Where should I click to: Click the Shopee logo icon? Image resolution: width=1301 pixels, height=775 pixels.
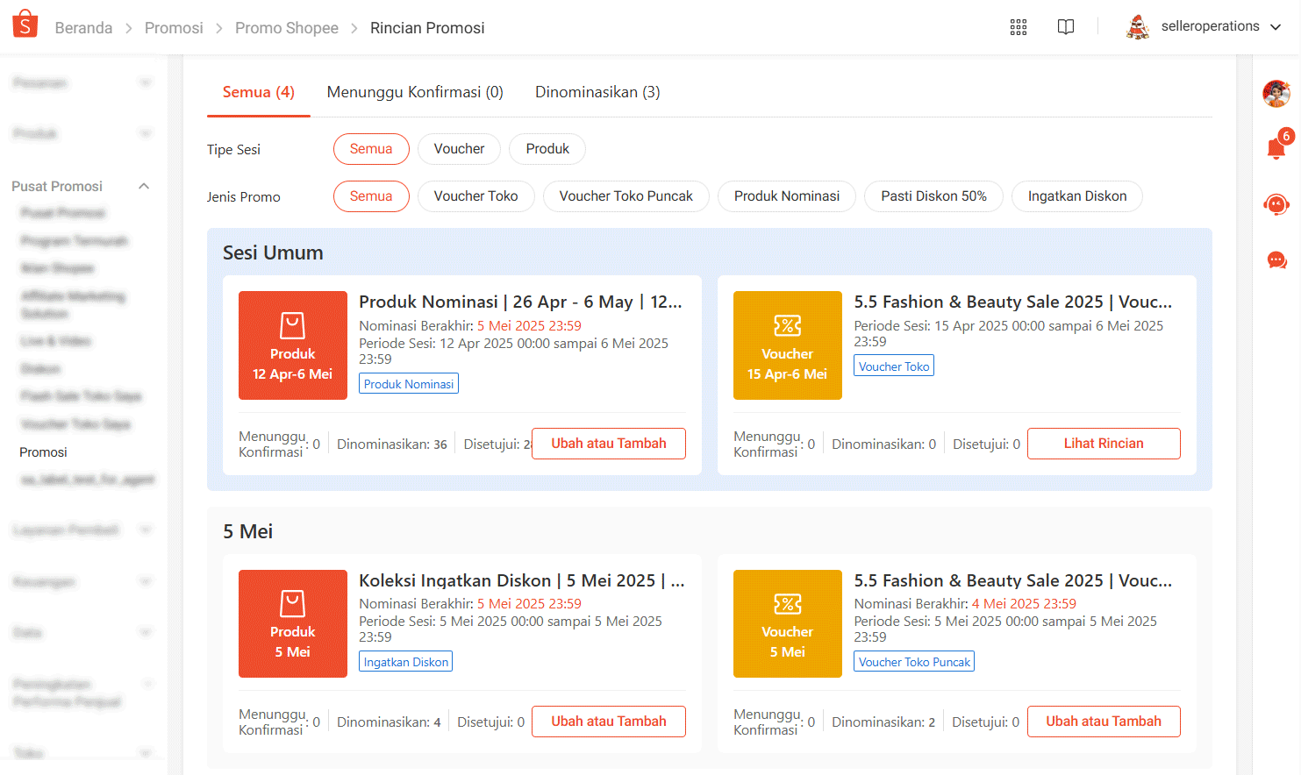coord(25,25)
